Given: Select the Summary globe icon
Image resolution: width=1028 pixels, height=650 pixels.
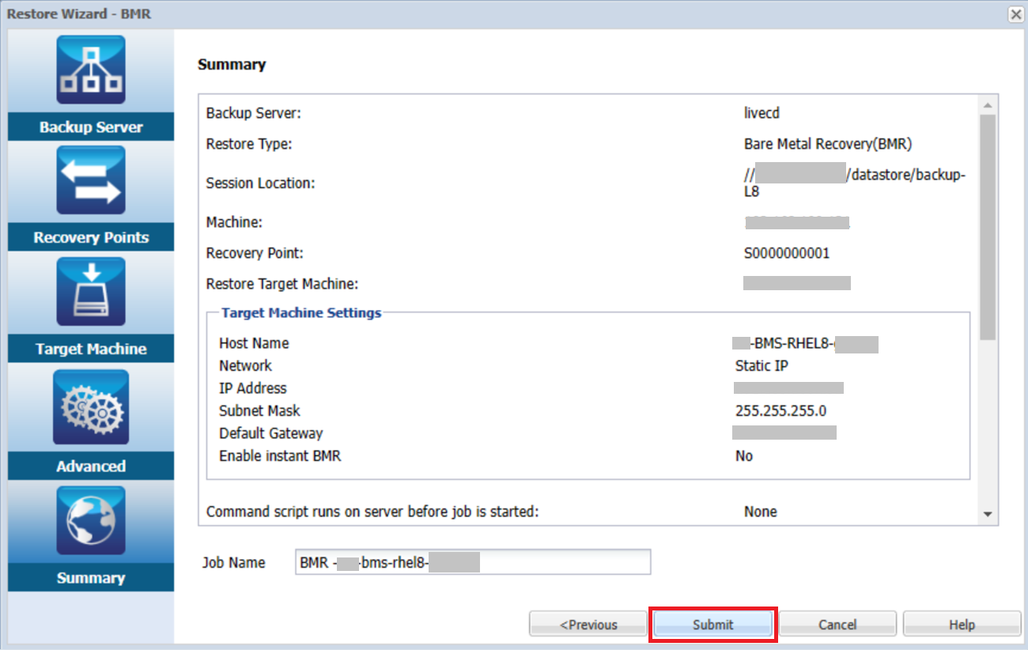Looking at the screenshot, I should pyautogui.click(x=90, y=521).
